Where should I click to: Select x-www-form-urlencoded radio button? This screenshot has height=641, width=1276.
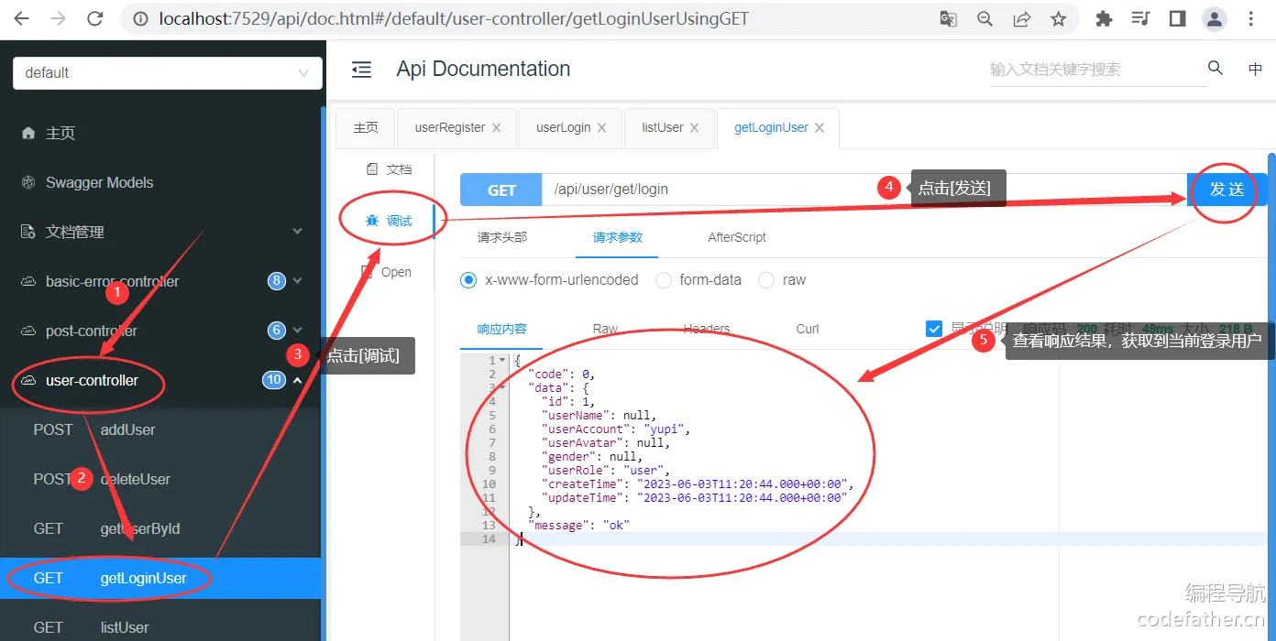point(469,280)
